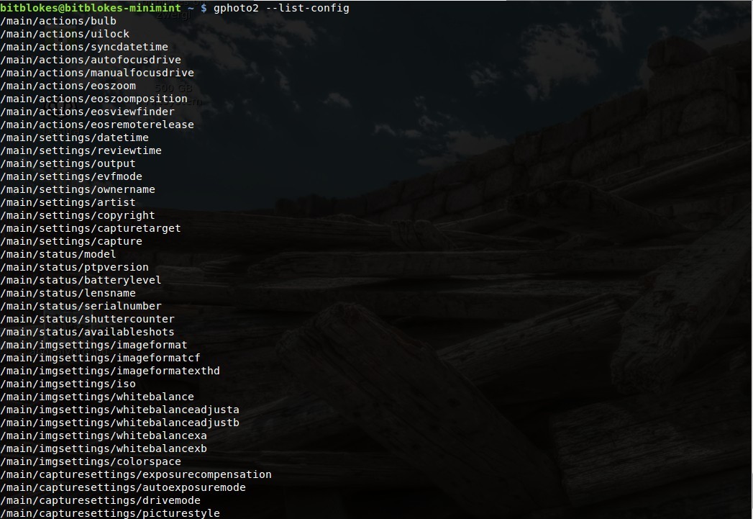This screenshot has height=519, width=753.
Task: Click /main/settings/artist line
Action: pos(68,203)
